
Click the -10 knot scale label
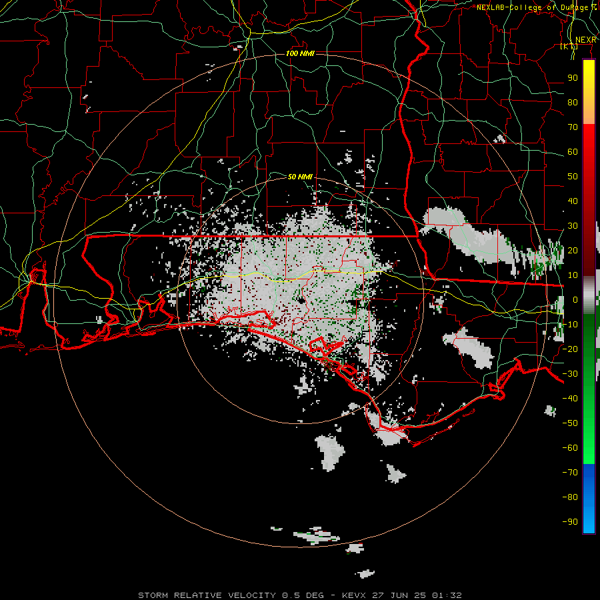(x=570, y=325)
